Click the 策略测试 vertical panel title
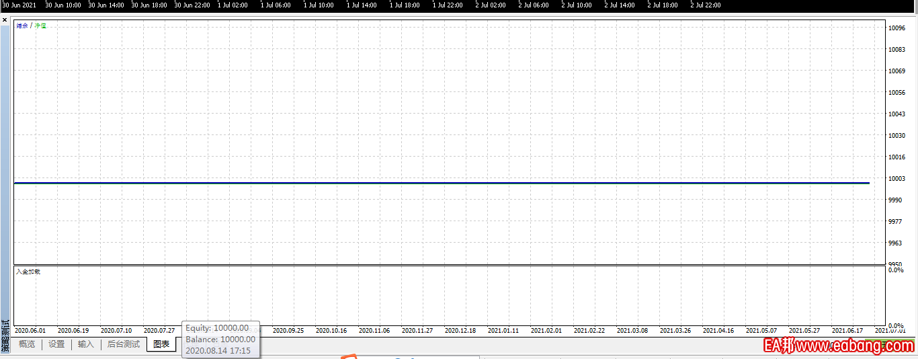The height and width of the screenshot is (359, 918). 5,337
